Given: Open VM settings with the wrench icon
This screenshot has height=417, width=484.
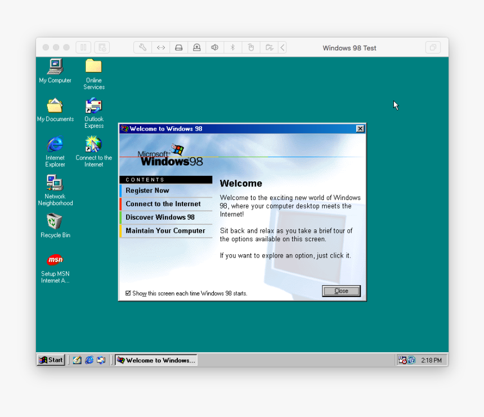Looking at the screenshot, I should coord(142,47).
